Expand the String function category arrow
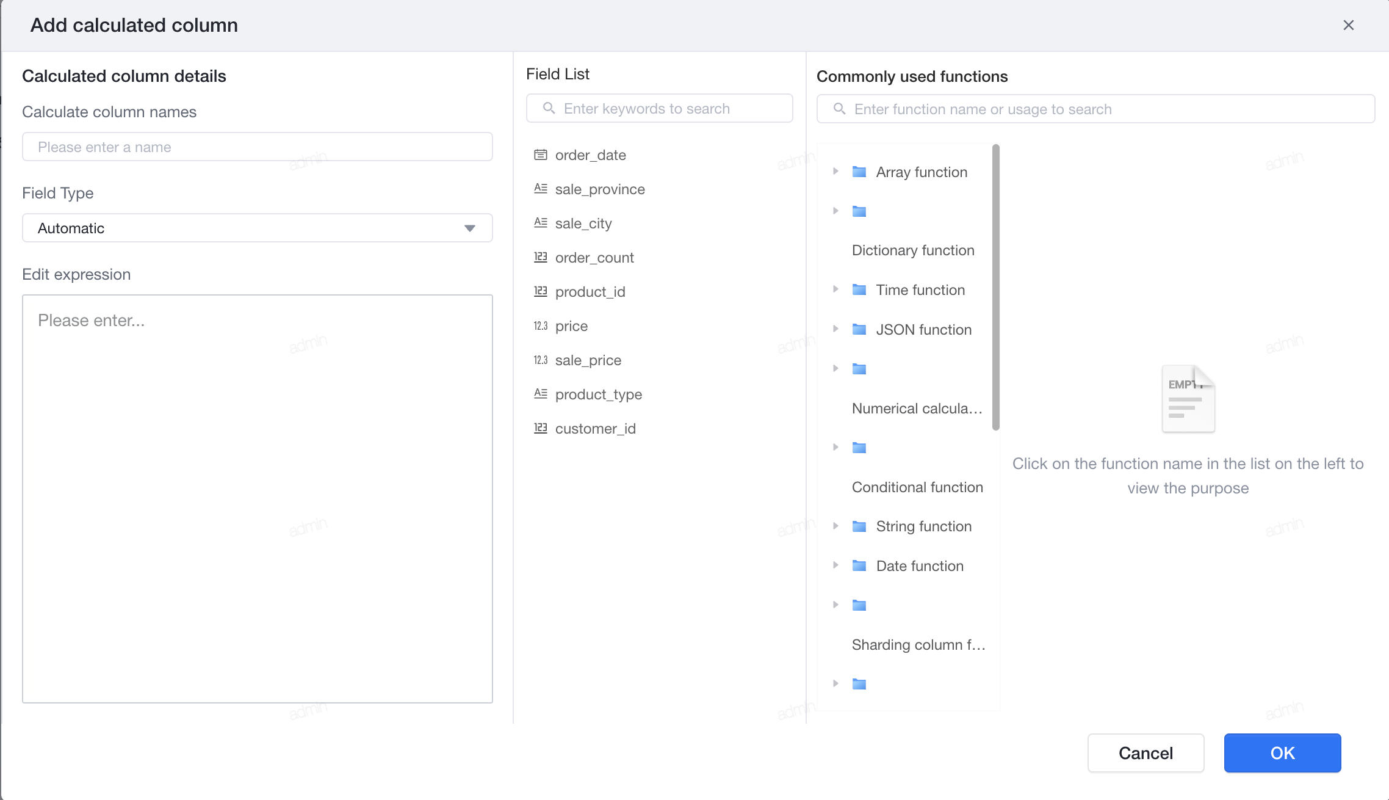1389x800 pixels. click(835, 526)
